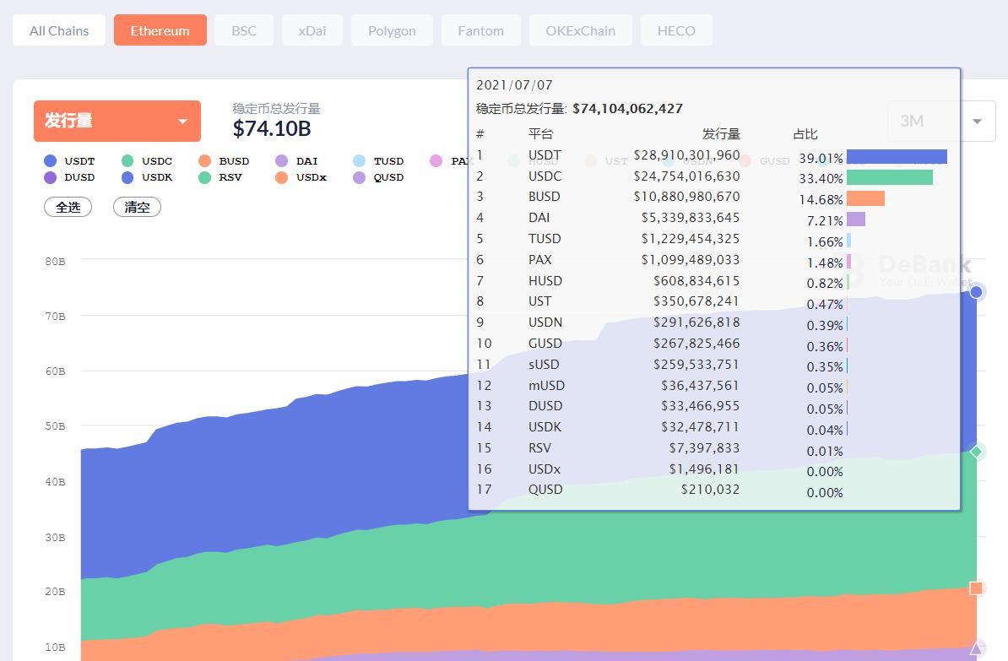The height and width of the screenshot is (661, 1008).
Task: Toggle the USDT legend circle
Action: pyautogui.click(x=51, y=161)
